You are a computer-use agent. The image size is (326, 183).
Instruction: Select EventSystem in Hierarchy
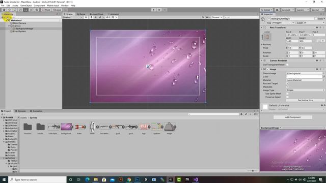[x=19, y=32]
